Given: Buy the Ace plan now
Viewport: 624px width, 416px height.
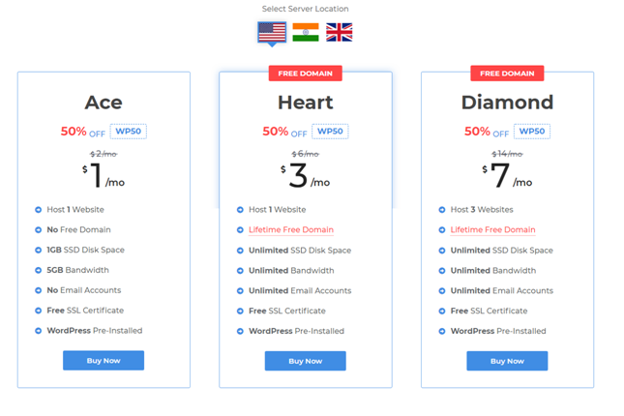Looking at the screenshot, I should [x=104, y=360].
